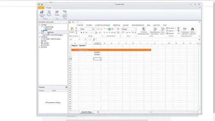This screenshot has width=215, height=121.
Task: Open the ВСТАВКА ribbon tab
Action: click(x=89, y=25)
